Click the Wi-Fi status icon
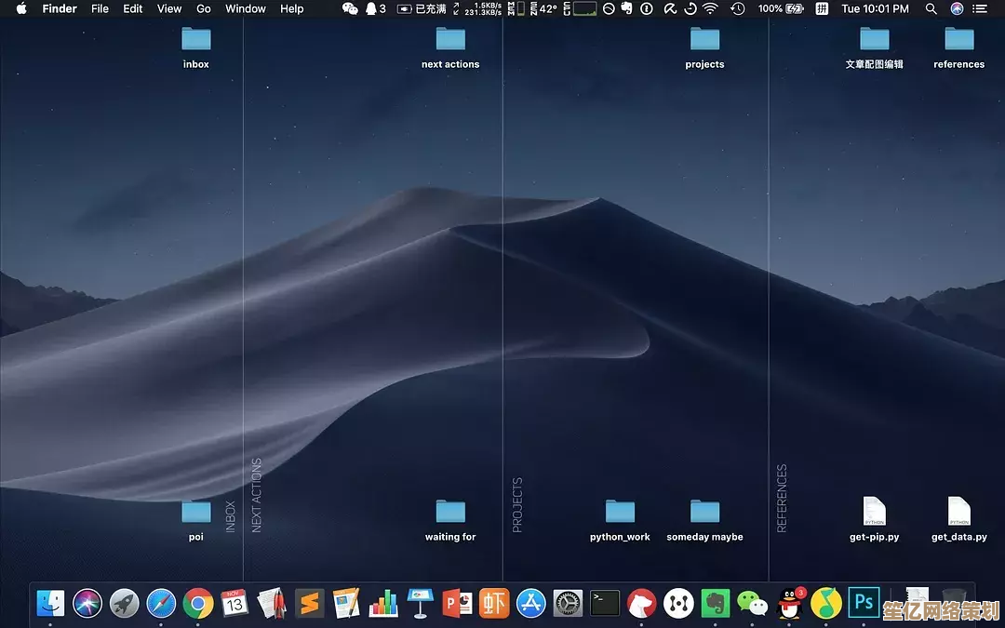 coord(710,8)
